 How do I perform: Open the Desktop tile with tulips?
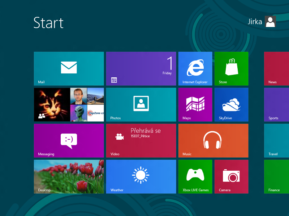[69, 176]
